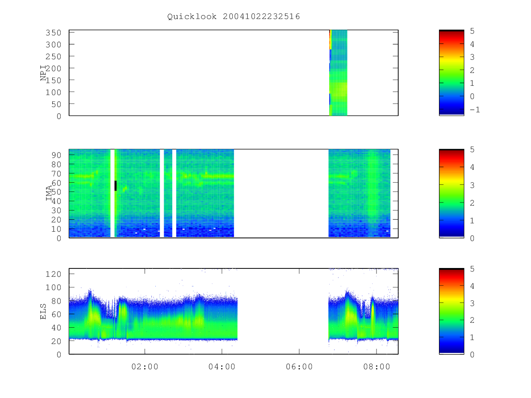531x398 pixels.
Task: Click the 08:00 time axis tick label
Action: pyautogui.click(x=377, y=367)
